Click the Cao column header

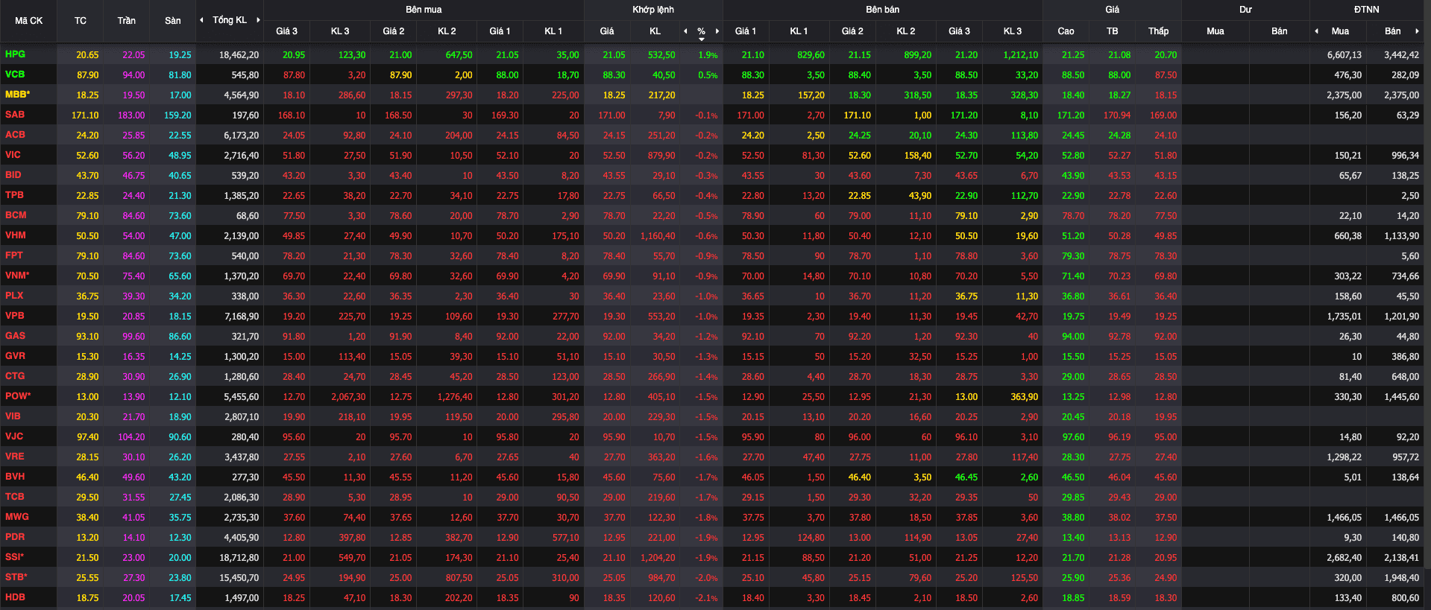pyautogui.click(x=1066, y=31)
